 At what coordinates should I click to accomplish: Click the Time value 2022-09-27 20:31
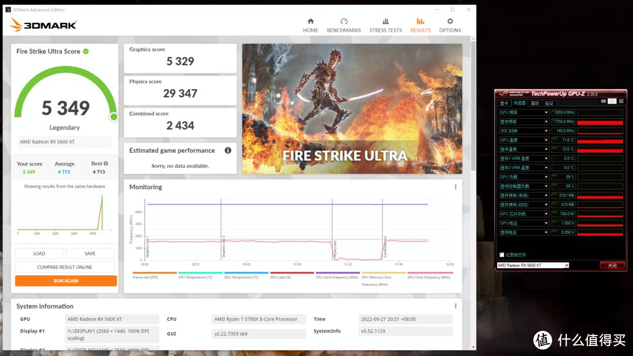point(406,319)
